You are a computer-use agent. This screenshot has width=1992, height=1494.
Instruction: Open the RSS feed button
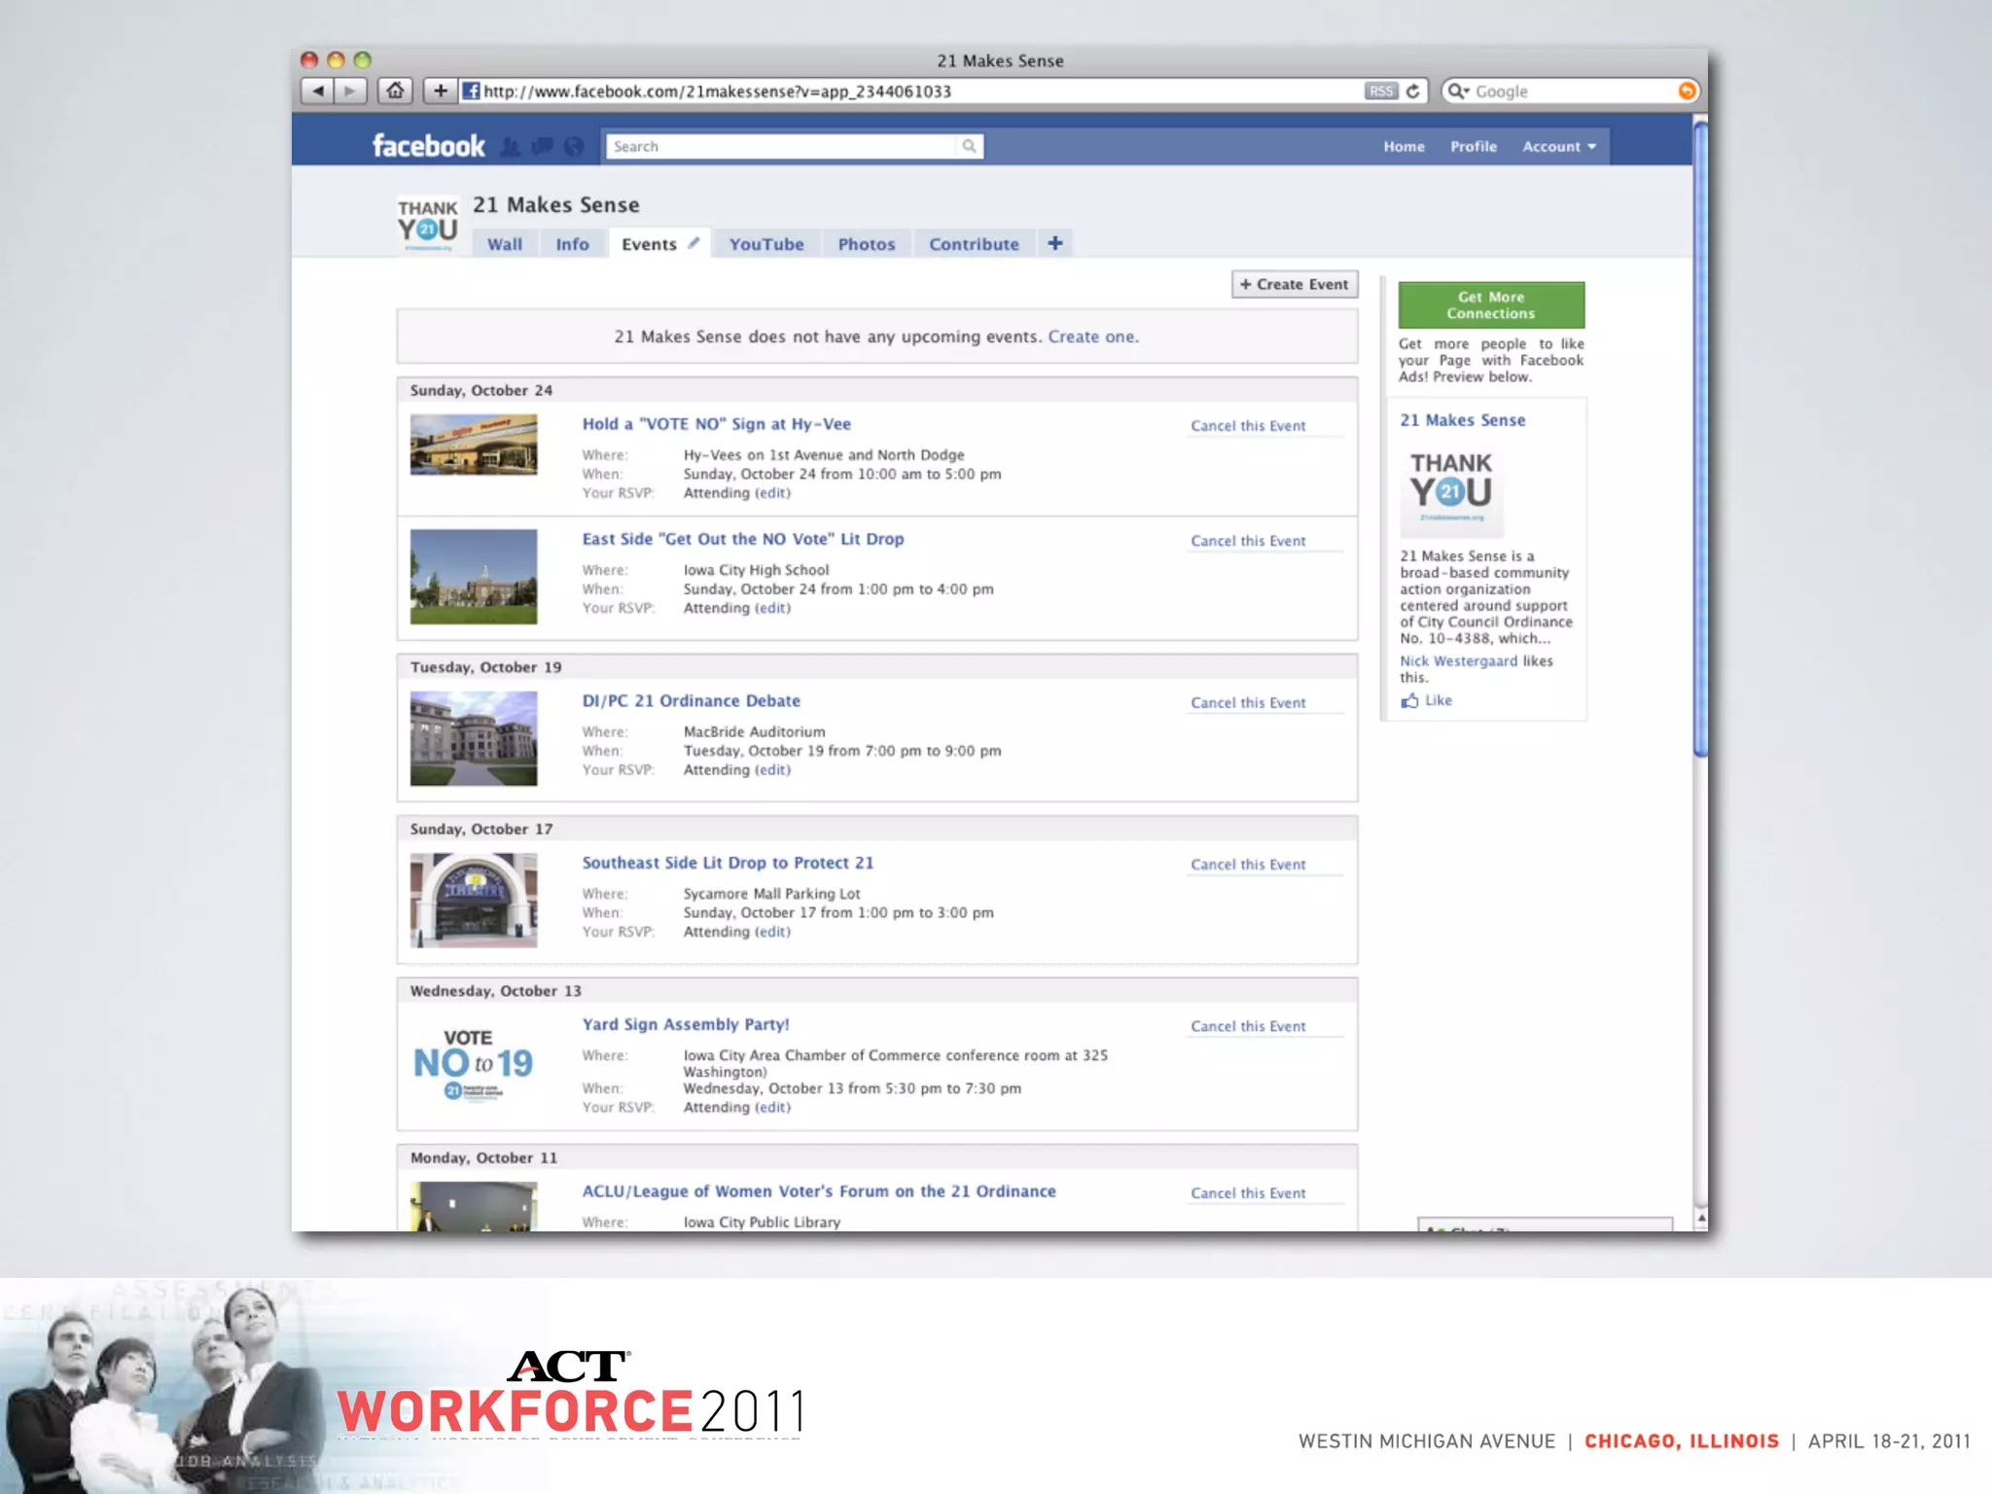pos(1380,91)
